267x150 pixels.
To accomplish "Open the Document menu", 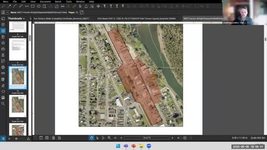I will coord(45,2).
